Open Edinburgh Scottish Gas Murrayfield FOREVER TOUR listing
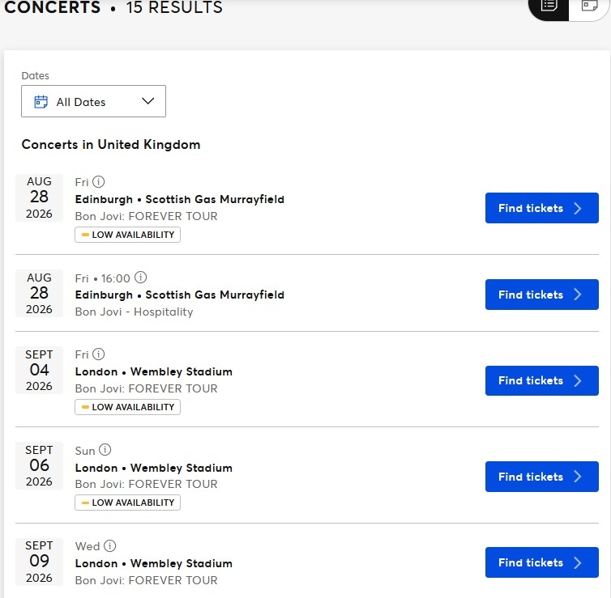Viewport: 611px width, 598px height. point(179,199)
